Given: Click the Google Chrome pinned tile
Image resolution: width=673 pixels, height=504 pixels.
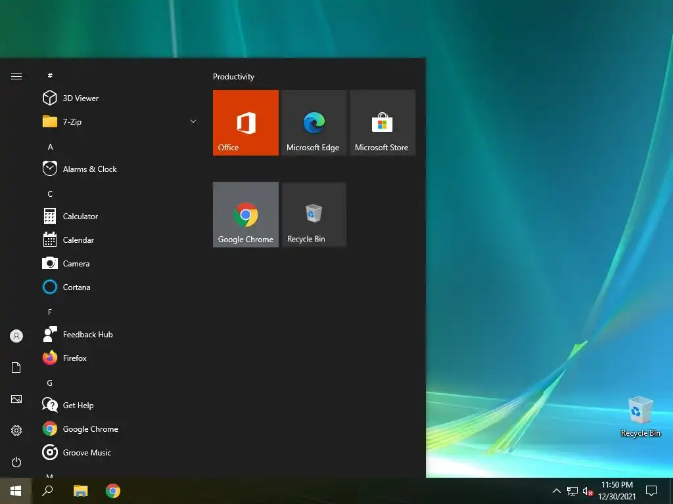Looking at the screenshot, I should tap(246, 215).
